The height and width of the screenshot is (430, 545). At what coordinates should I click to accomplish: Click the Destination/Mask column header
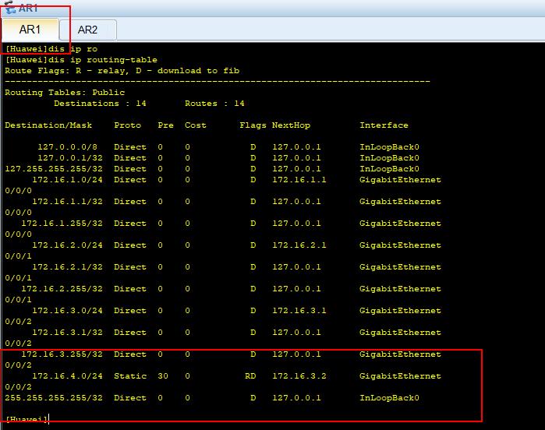(x=48, y=125)
